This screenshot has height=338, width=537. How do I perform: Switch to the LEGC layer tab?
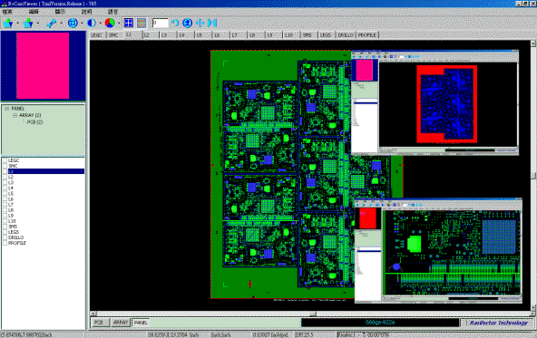pyautogui.click(x=98, y=35)
